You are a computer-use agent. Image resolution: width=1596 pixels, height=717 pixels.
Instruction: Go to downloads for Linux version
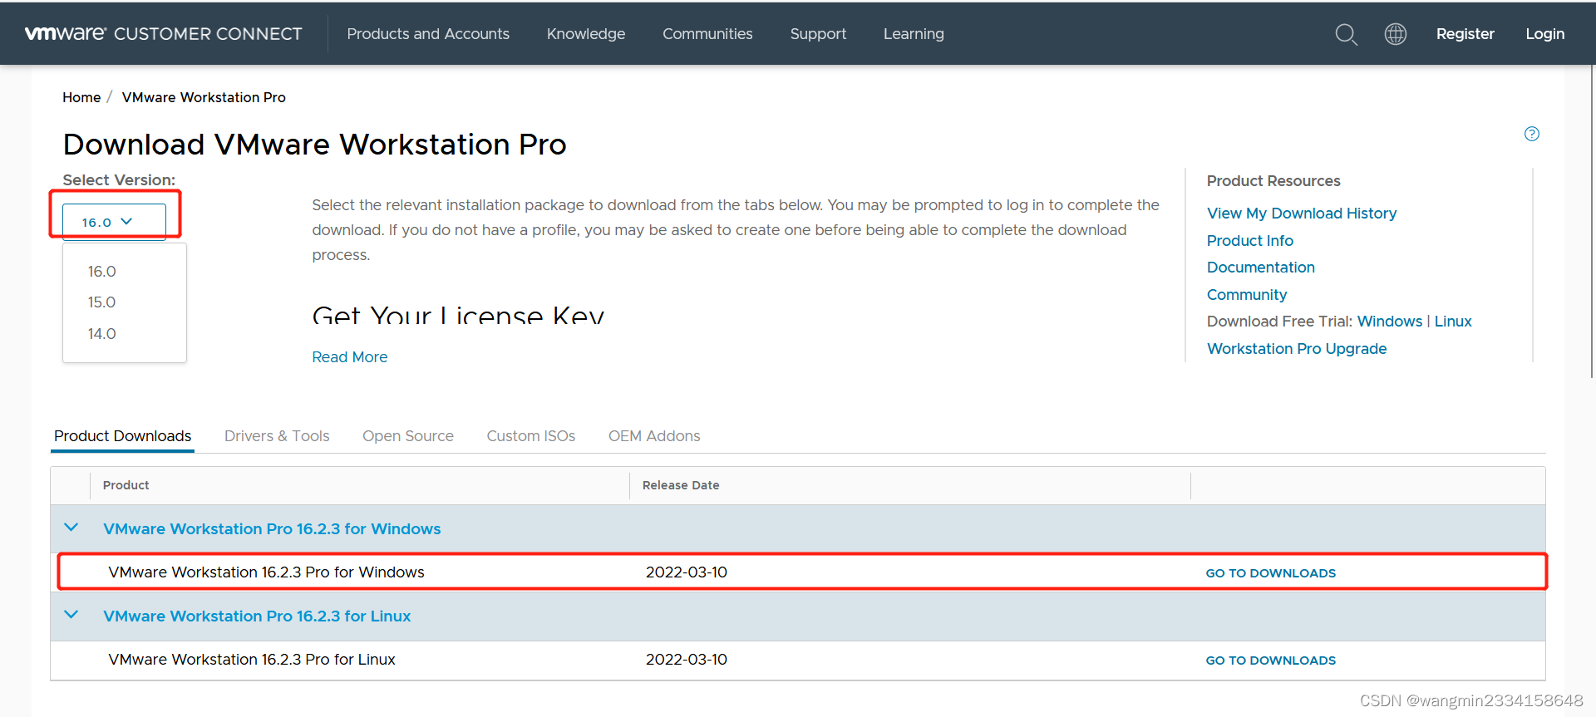click(x=1271, y=661)
